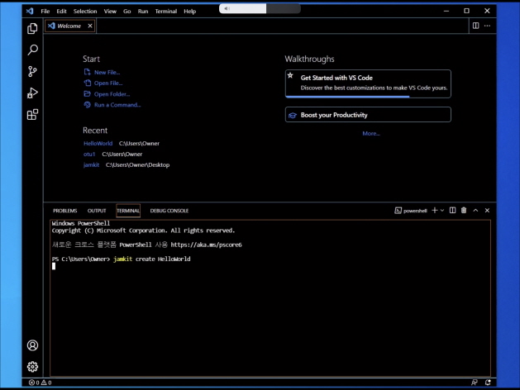Image resolution: width=520 pixels, height=390 pixels.
Task: Open the View menu
Action: click(x=110, y=11)
